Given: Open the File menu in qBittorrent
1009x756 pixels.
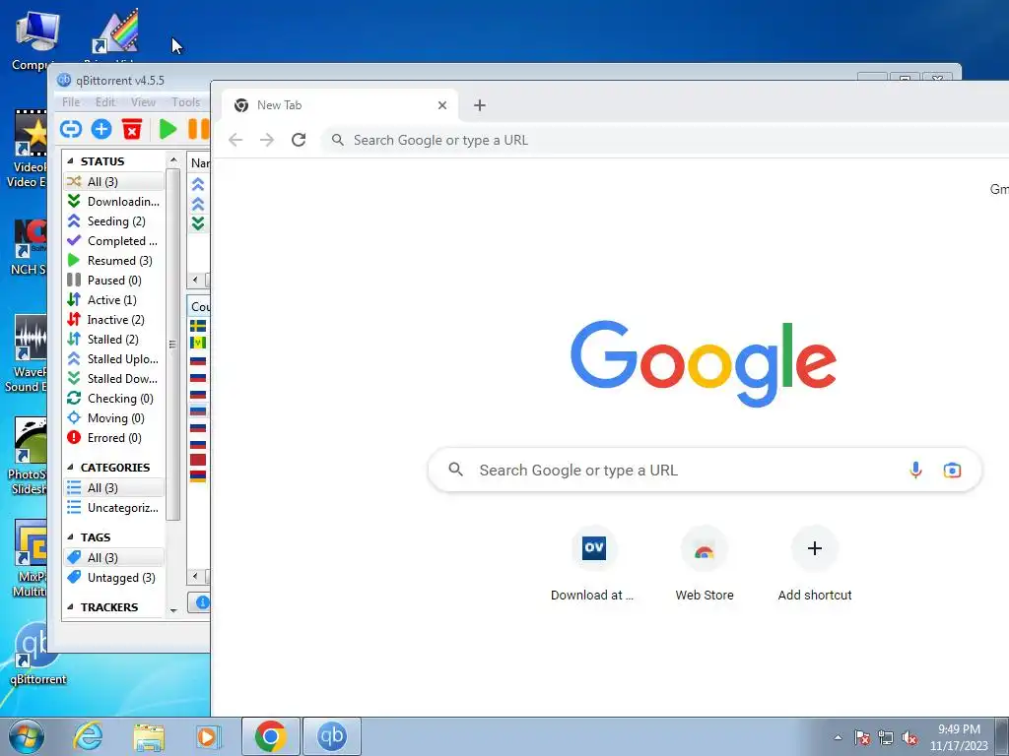Looking at the screenshot, I should [71, 102].
